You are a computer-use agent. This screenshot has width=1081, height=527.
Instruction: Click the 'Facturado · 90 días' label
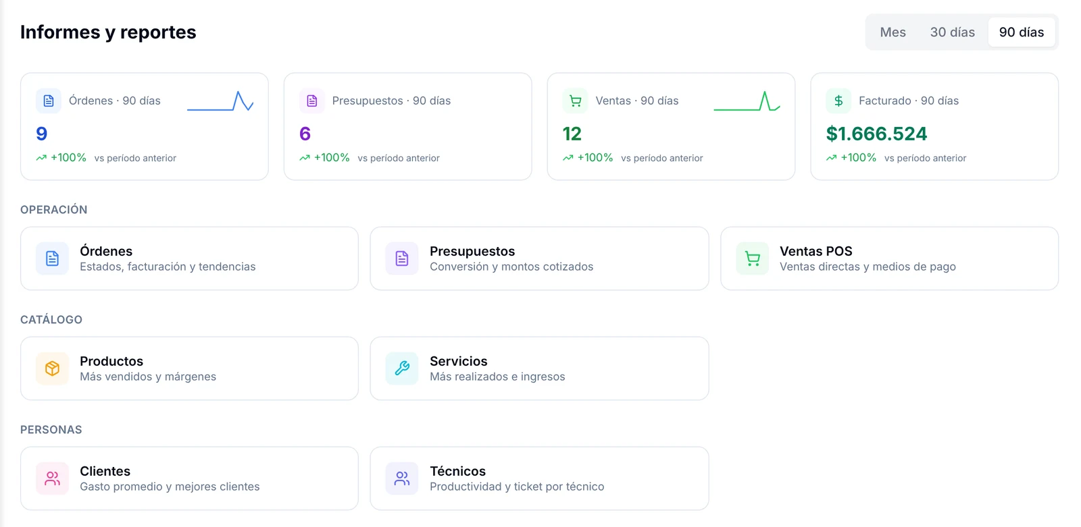(909, 101)
